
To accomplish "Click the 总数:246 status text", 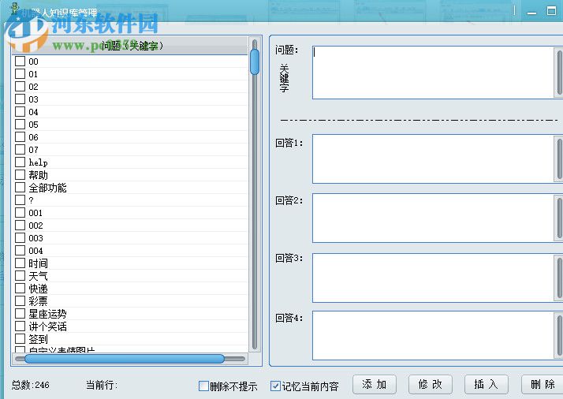I will (x=31, y=385).
